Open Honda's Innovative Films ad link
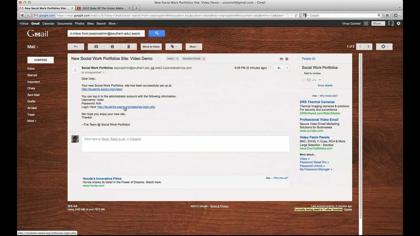 [102, 179]
